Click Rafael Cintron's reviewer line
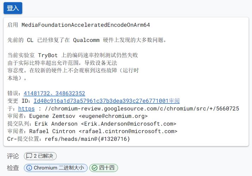The image size is (252, 176). (x=92, y=131)
